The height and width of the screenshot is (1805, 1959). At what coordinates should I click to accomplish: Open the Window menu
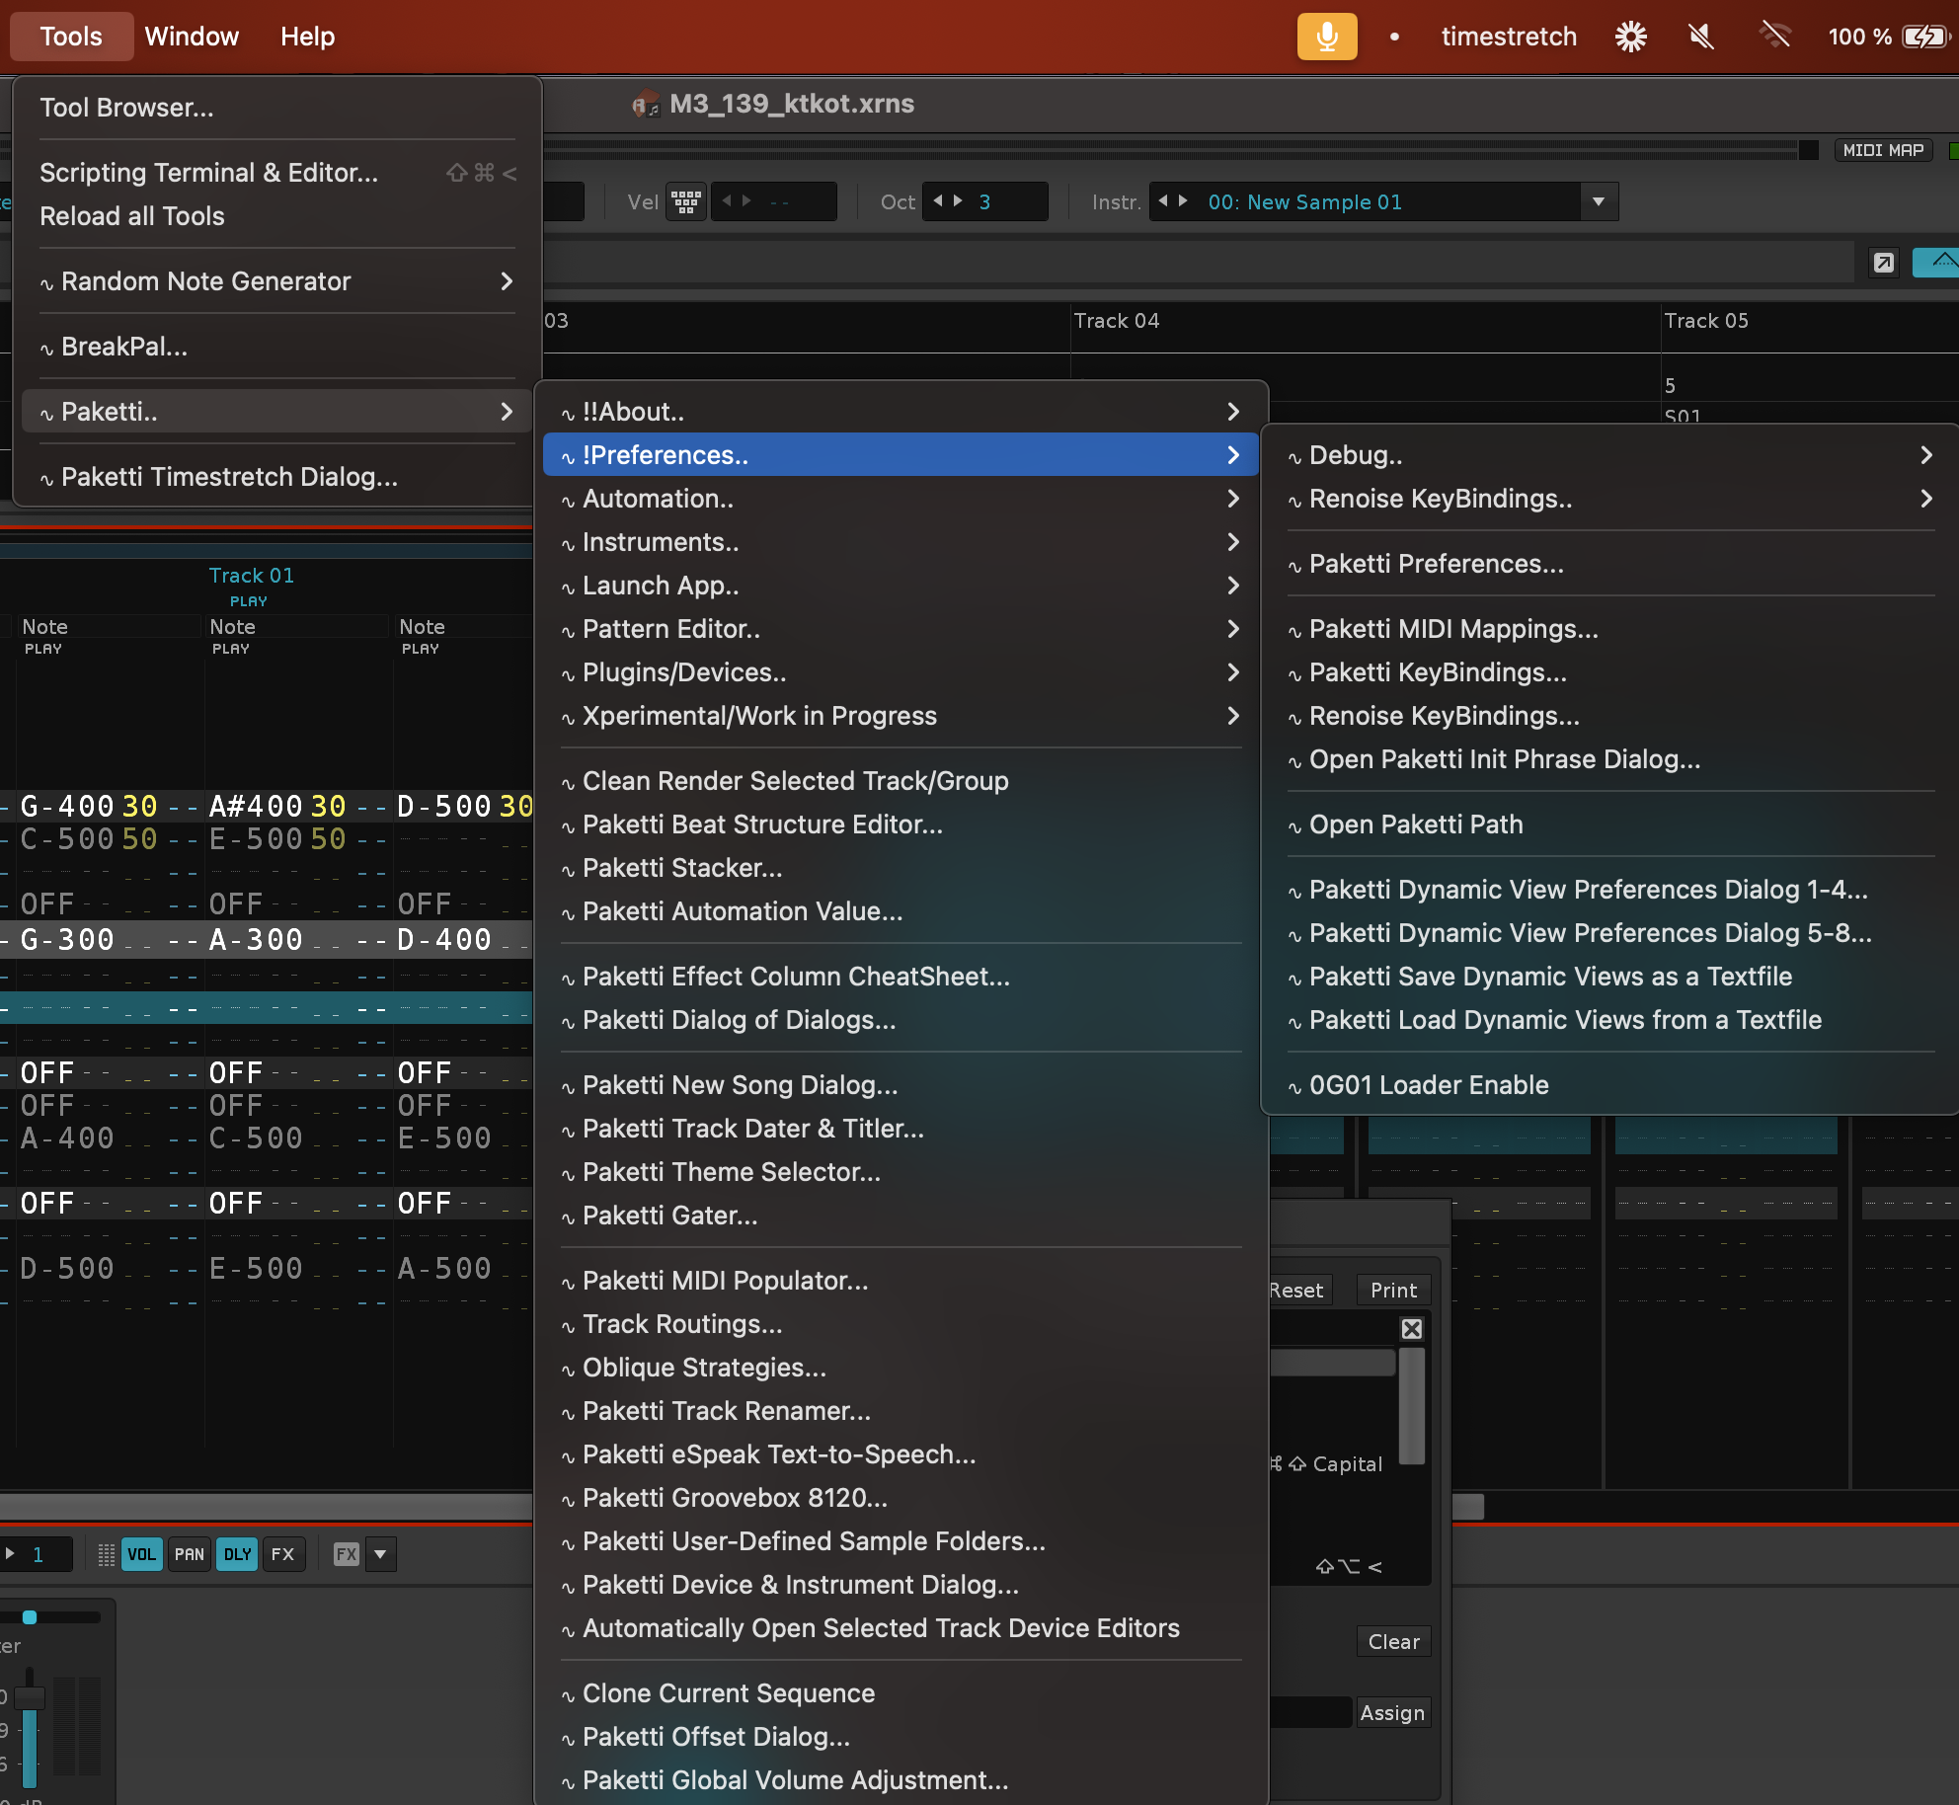click(192, 37)
